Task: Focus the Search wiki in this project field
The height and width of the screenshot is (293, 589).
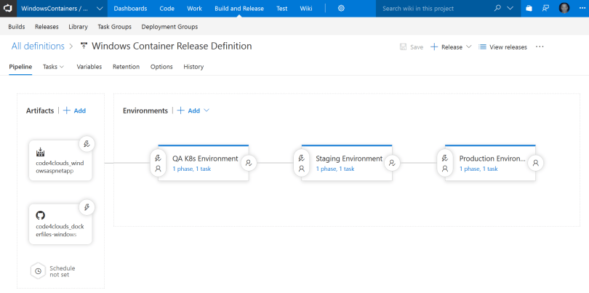Action: click(x=436, y=8)
